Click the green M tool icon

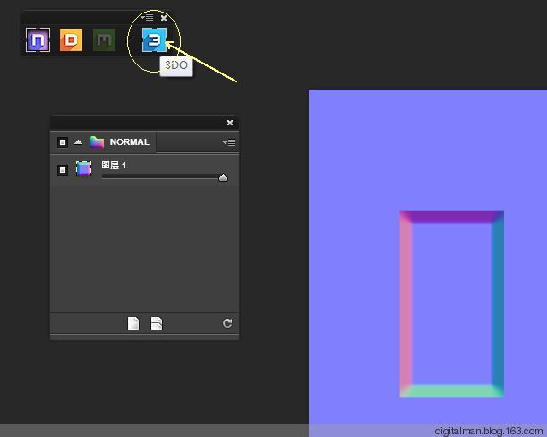coord(105,39)
